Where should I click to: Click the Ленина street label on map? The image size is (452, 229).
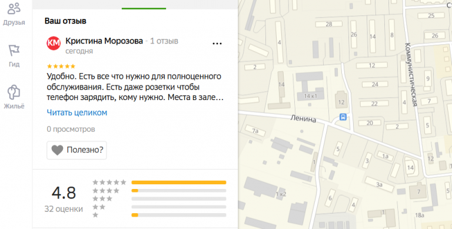[x=303, y=118]
